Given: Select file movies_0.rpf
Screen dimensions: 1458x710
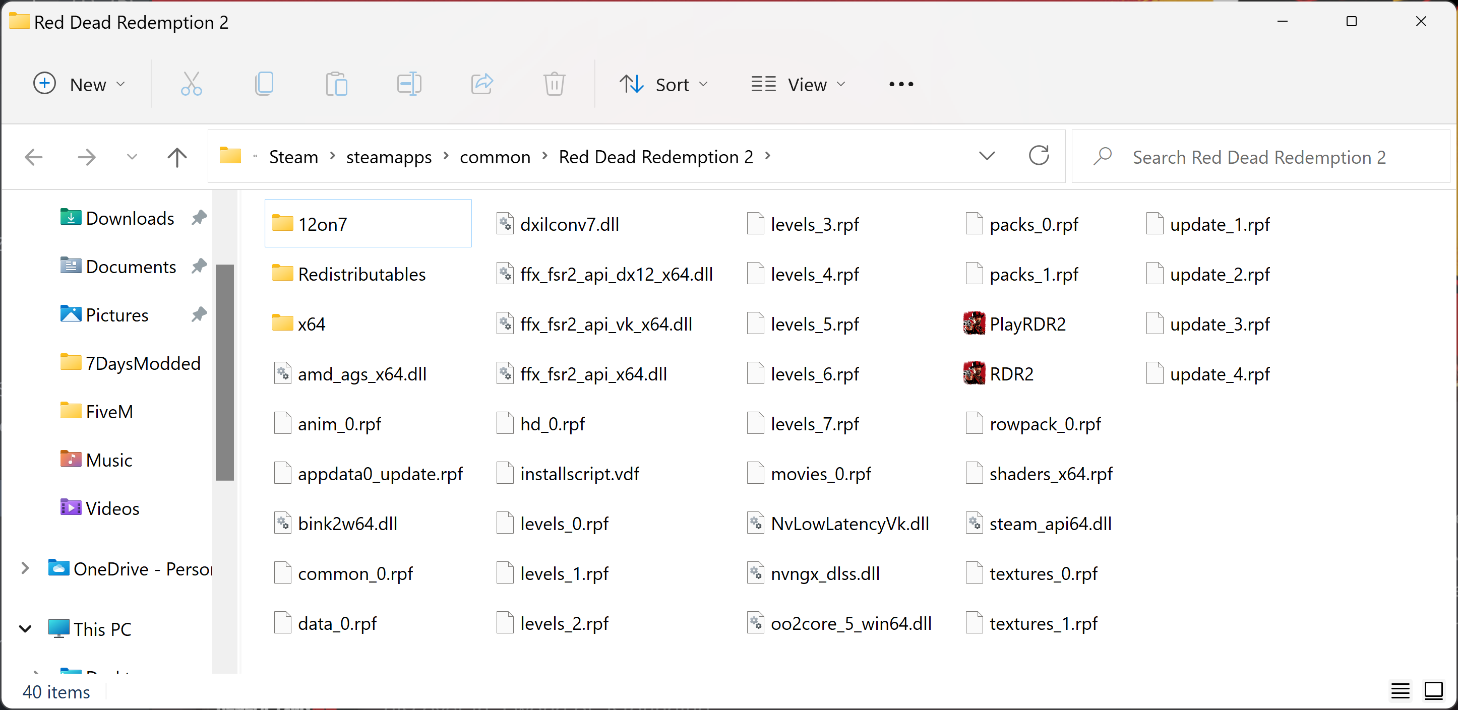Looking at the screenshot, I should [809, 474].
